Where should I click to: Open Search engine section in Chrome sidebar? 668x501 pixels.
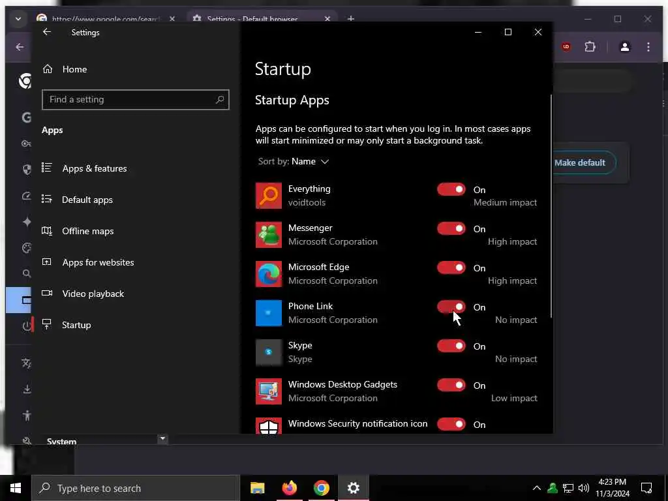(26, 273)
